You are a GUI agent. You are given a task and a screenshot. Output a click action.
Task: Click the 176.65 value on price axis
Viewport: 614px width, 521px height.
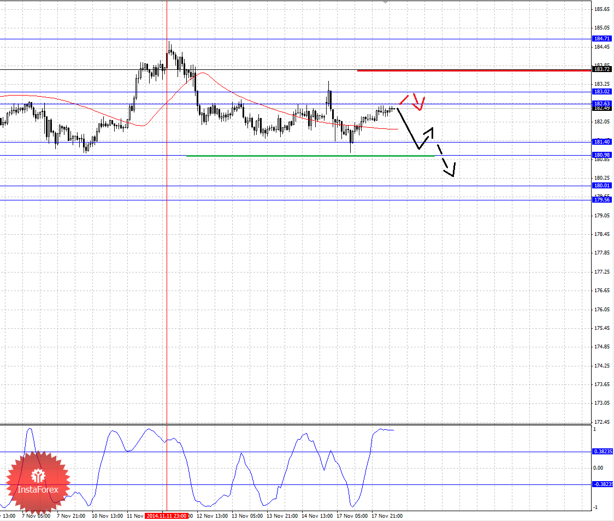coord(602,291)
